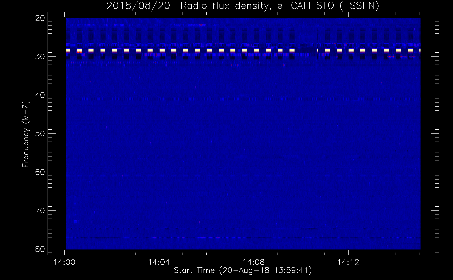Click the 20 MHz tick label
The image size is (453, 280).
[40, 18]
